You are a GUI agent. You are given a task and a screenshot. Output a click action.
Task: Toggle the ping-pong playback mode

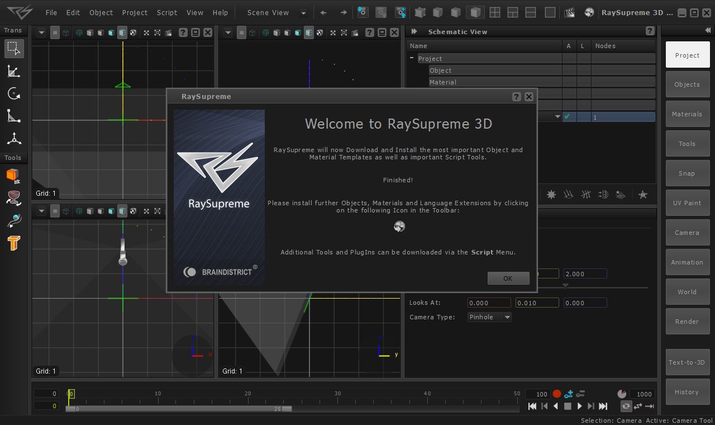[638, 407]
